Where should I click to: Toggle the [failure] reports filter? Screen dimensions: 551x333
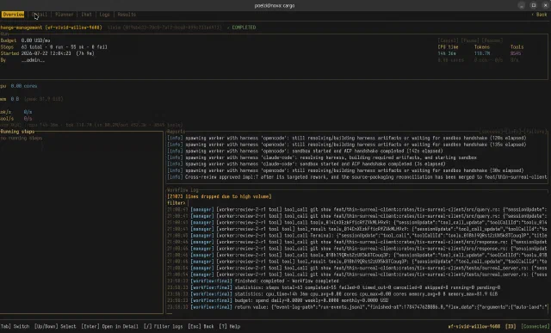536,132
